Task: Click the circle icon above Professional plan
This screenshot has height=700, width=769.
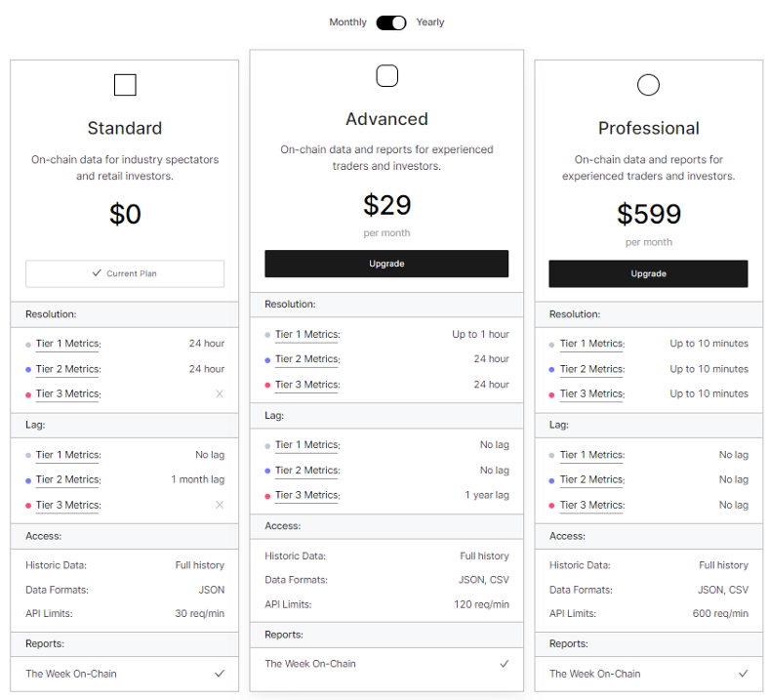Action: pyautogui.click(x=648, y=85)
